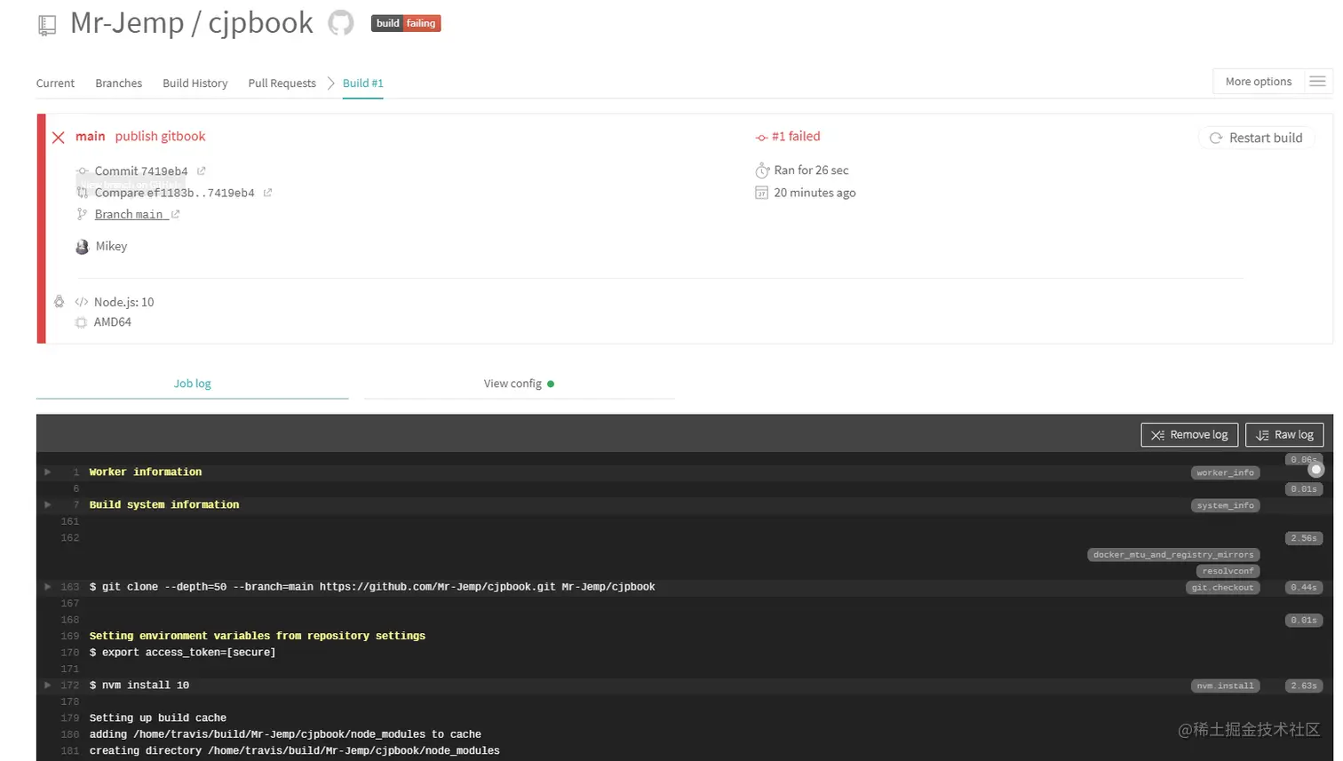Switch to the View config tab

click(x=519, y=384)
